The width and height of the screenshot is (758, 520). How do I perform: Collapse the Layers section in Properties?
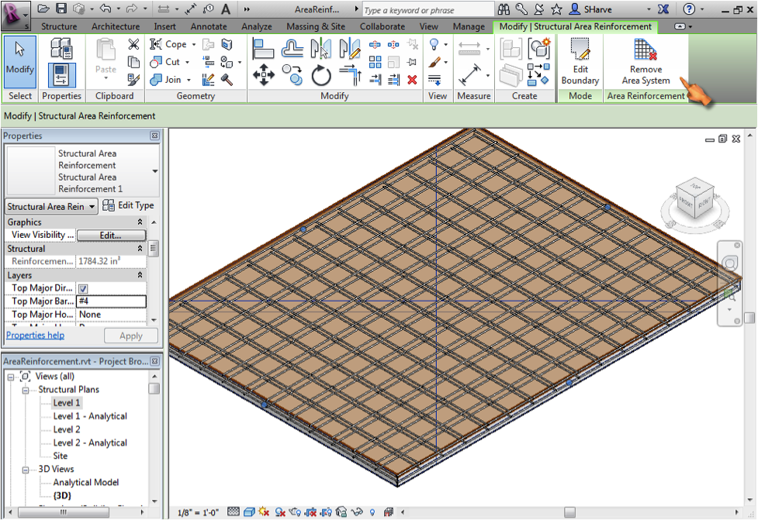point(140,274)
